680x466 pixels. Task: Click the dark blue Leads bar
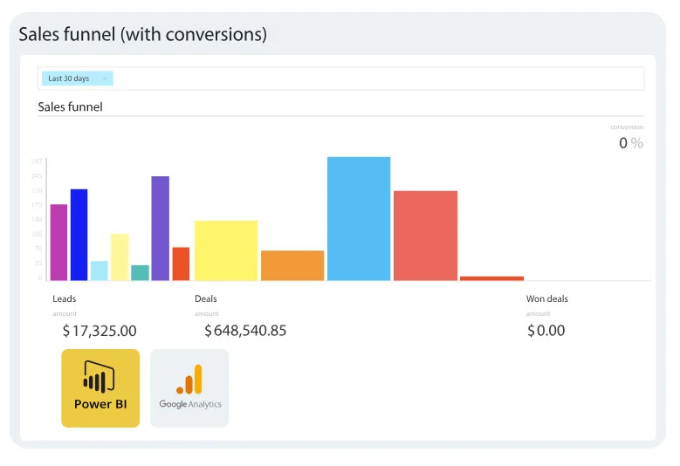coord(79,235)
